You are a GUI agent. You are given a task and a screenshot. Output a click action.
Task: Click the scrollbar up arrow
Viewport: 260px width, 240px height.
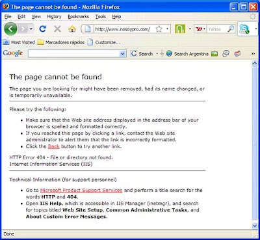pos(255,63)
